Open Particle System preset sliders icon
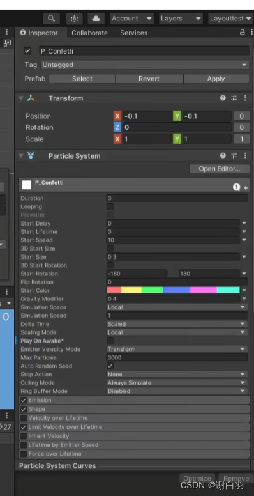 click(x=234, y=155)
